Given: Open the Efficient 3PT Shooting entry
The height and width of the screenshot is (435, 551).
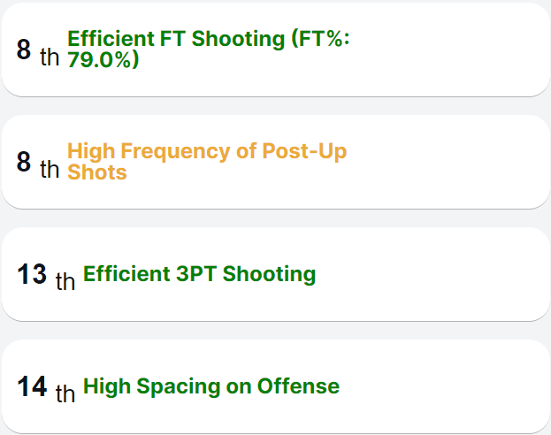Looking at the screenshot, I should (x=199, y=274).
